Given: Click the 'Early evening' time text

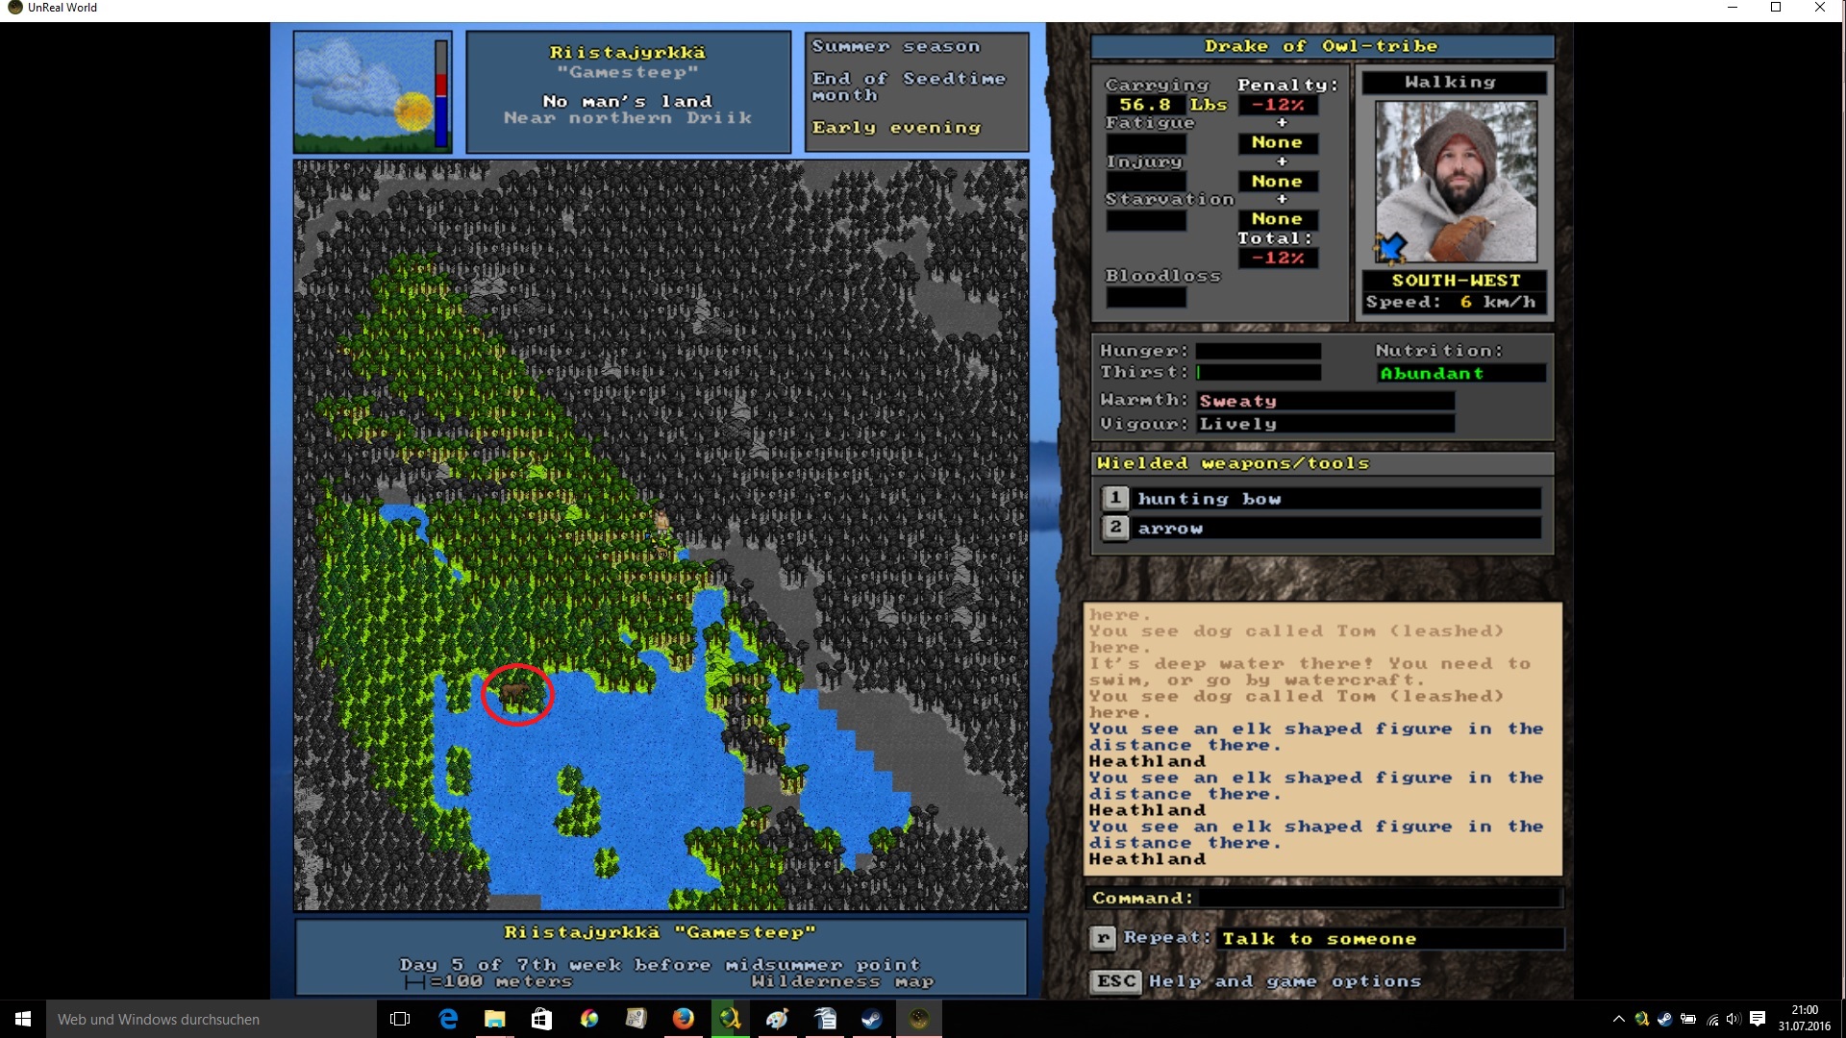Looking at the screenshot, I should coord(896,128).
